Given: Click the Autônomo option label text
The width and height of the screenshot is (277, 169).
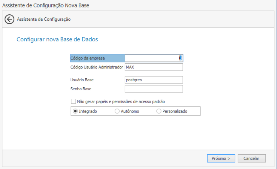Looking at the screenshot, I should point(130,111).
